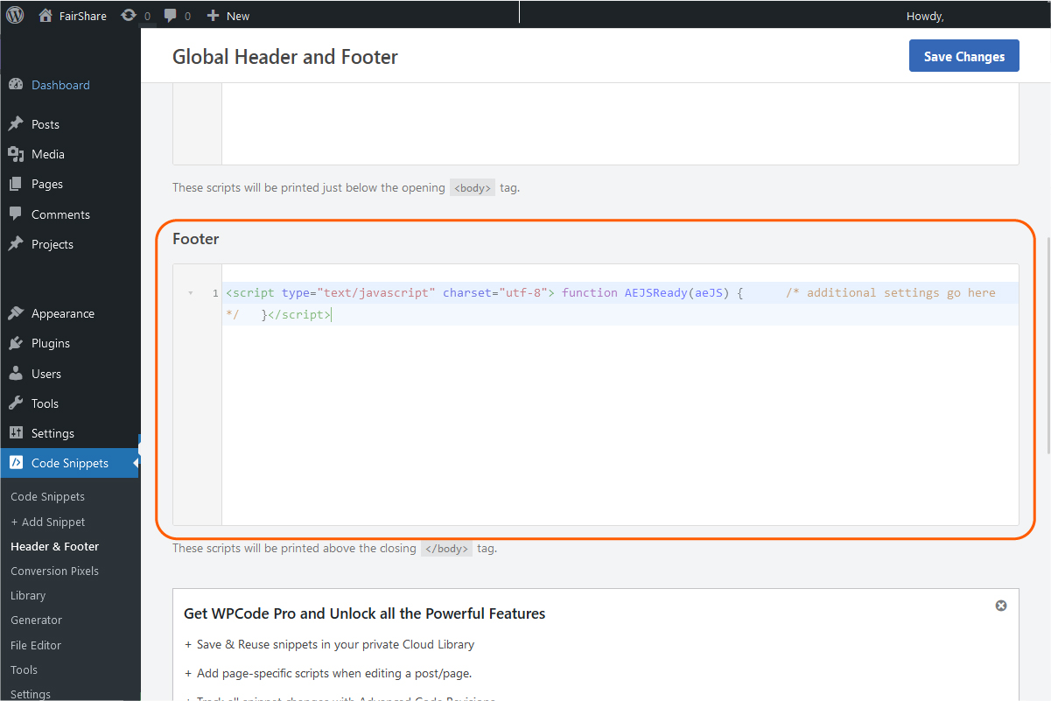Click the Code Snippets code icon
Screen dimensions: 1051x701
click(x=16, y=463)
